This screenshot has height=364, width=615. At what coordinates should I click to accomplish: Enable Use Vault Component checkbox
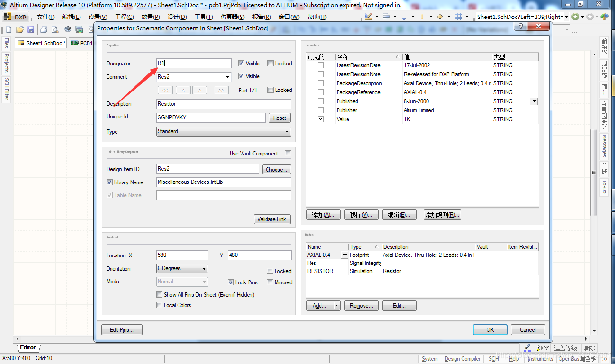tap(288, 154)
